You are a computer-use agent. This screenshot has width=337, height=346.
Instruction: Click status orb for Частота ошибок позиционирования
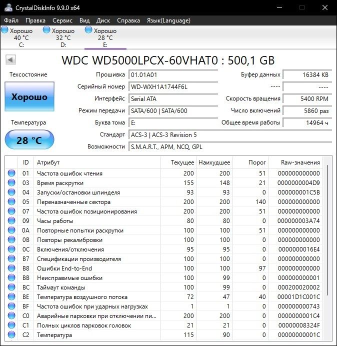pyautogui.click(x=11, y=211)
